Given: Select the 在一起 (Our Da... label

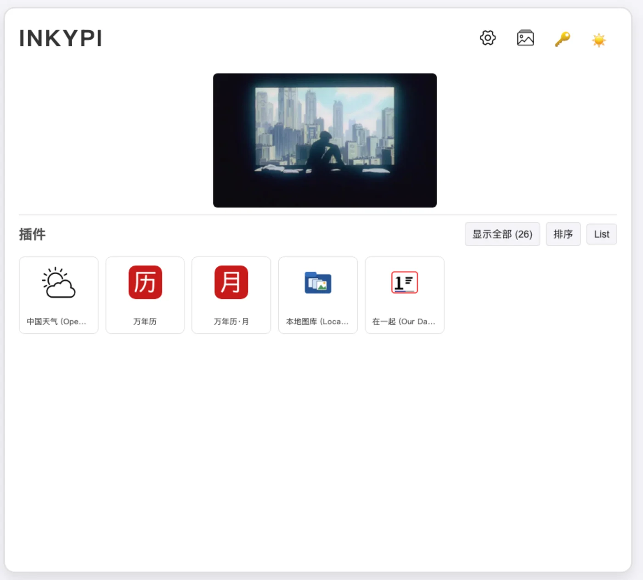Looking at the screenshot, I should tap(404, 321).
